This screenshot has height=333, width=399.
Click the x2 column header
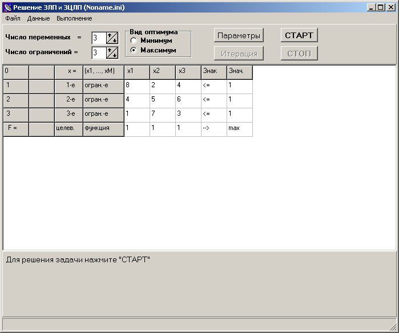click(163, 72)
